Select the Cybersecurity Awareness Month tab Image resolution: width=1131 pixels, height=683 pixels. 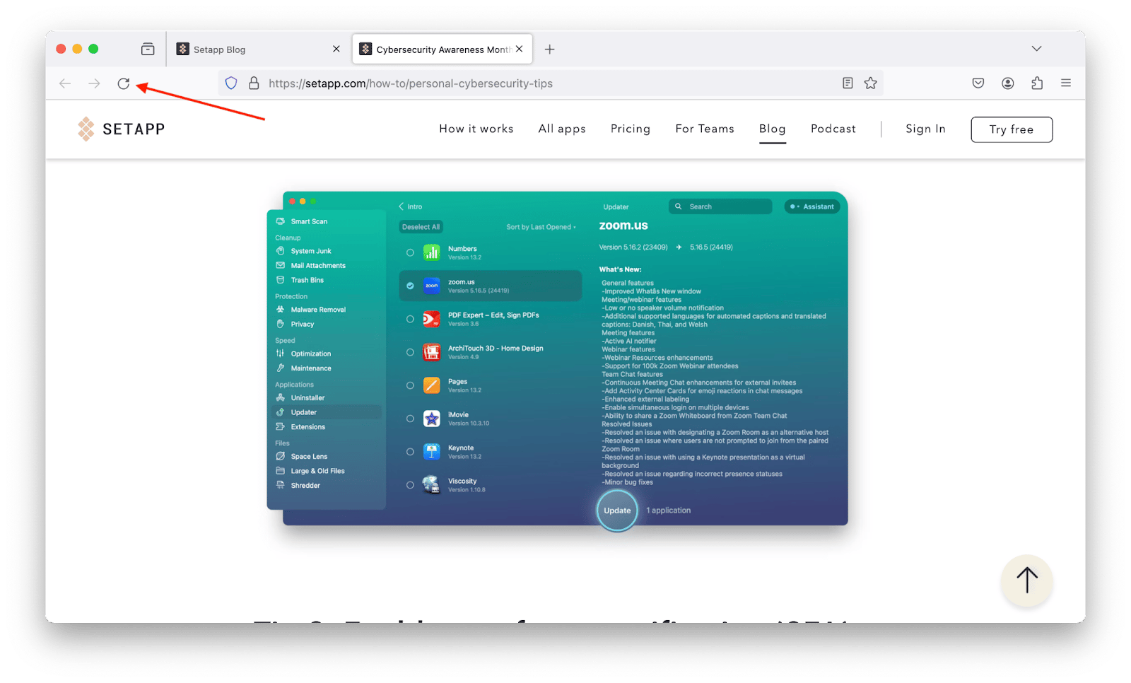[442, 49]
